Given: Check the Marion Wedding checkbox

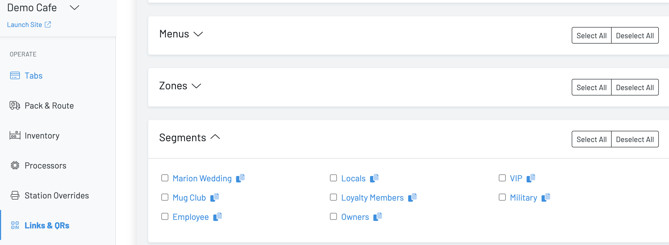Looking at the screenshot, I should click(x=165, y=178).
